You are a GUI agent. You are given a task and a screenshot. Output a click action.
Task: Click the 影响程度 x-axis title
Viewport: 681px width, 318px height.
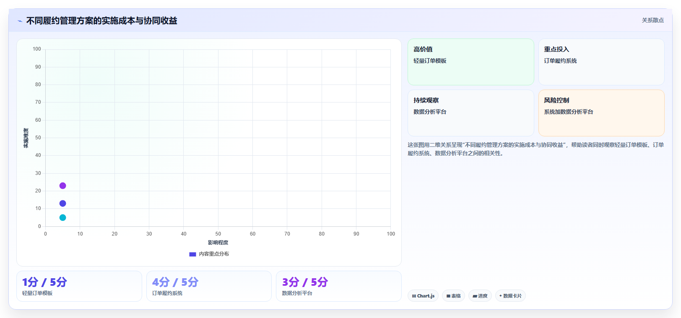pyautogui.click(x=218, y=243)
